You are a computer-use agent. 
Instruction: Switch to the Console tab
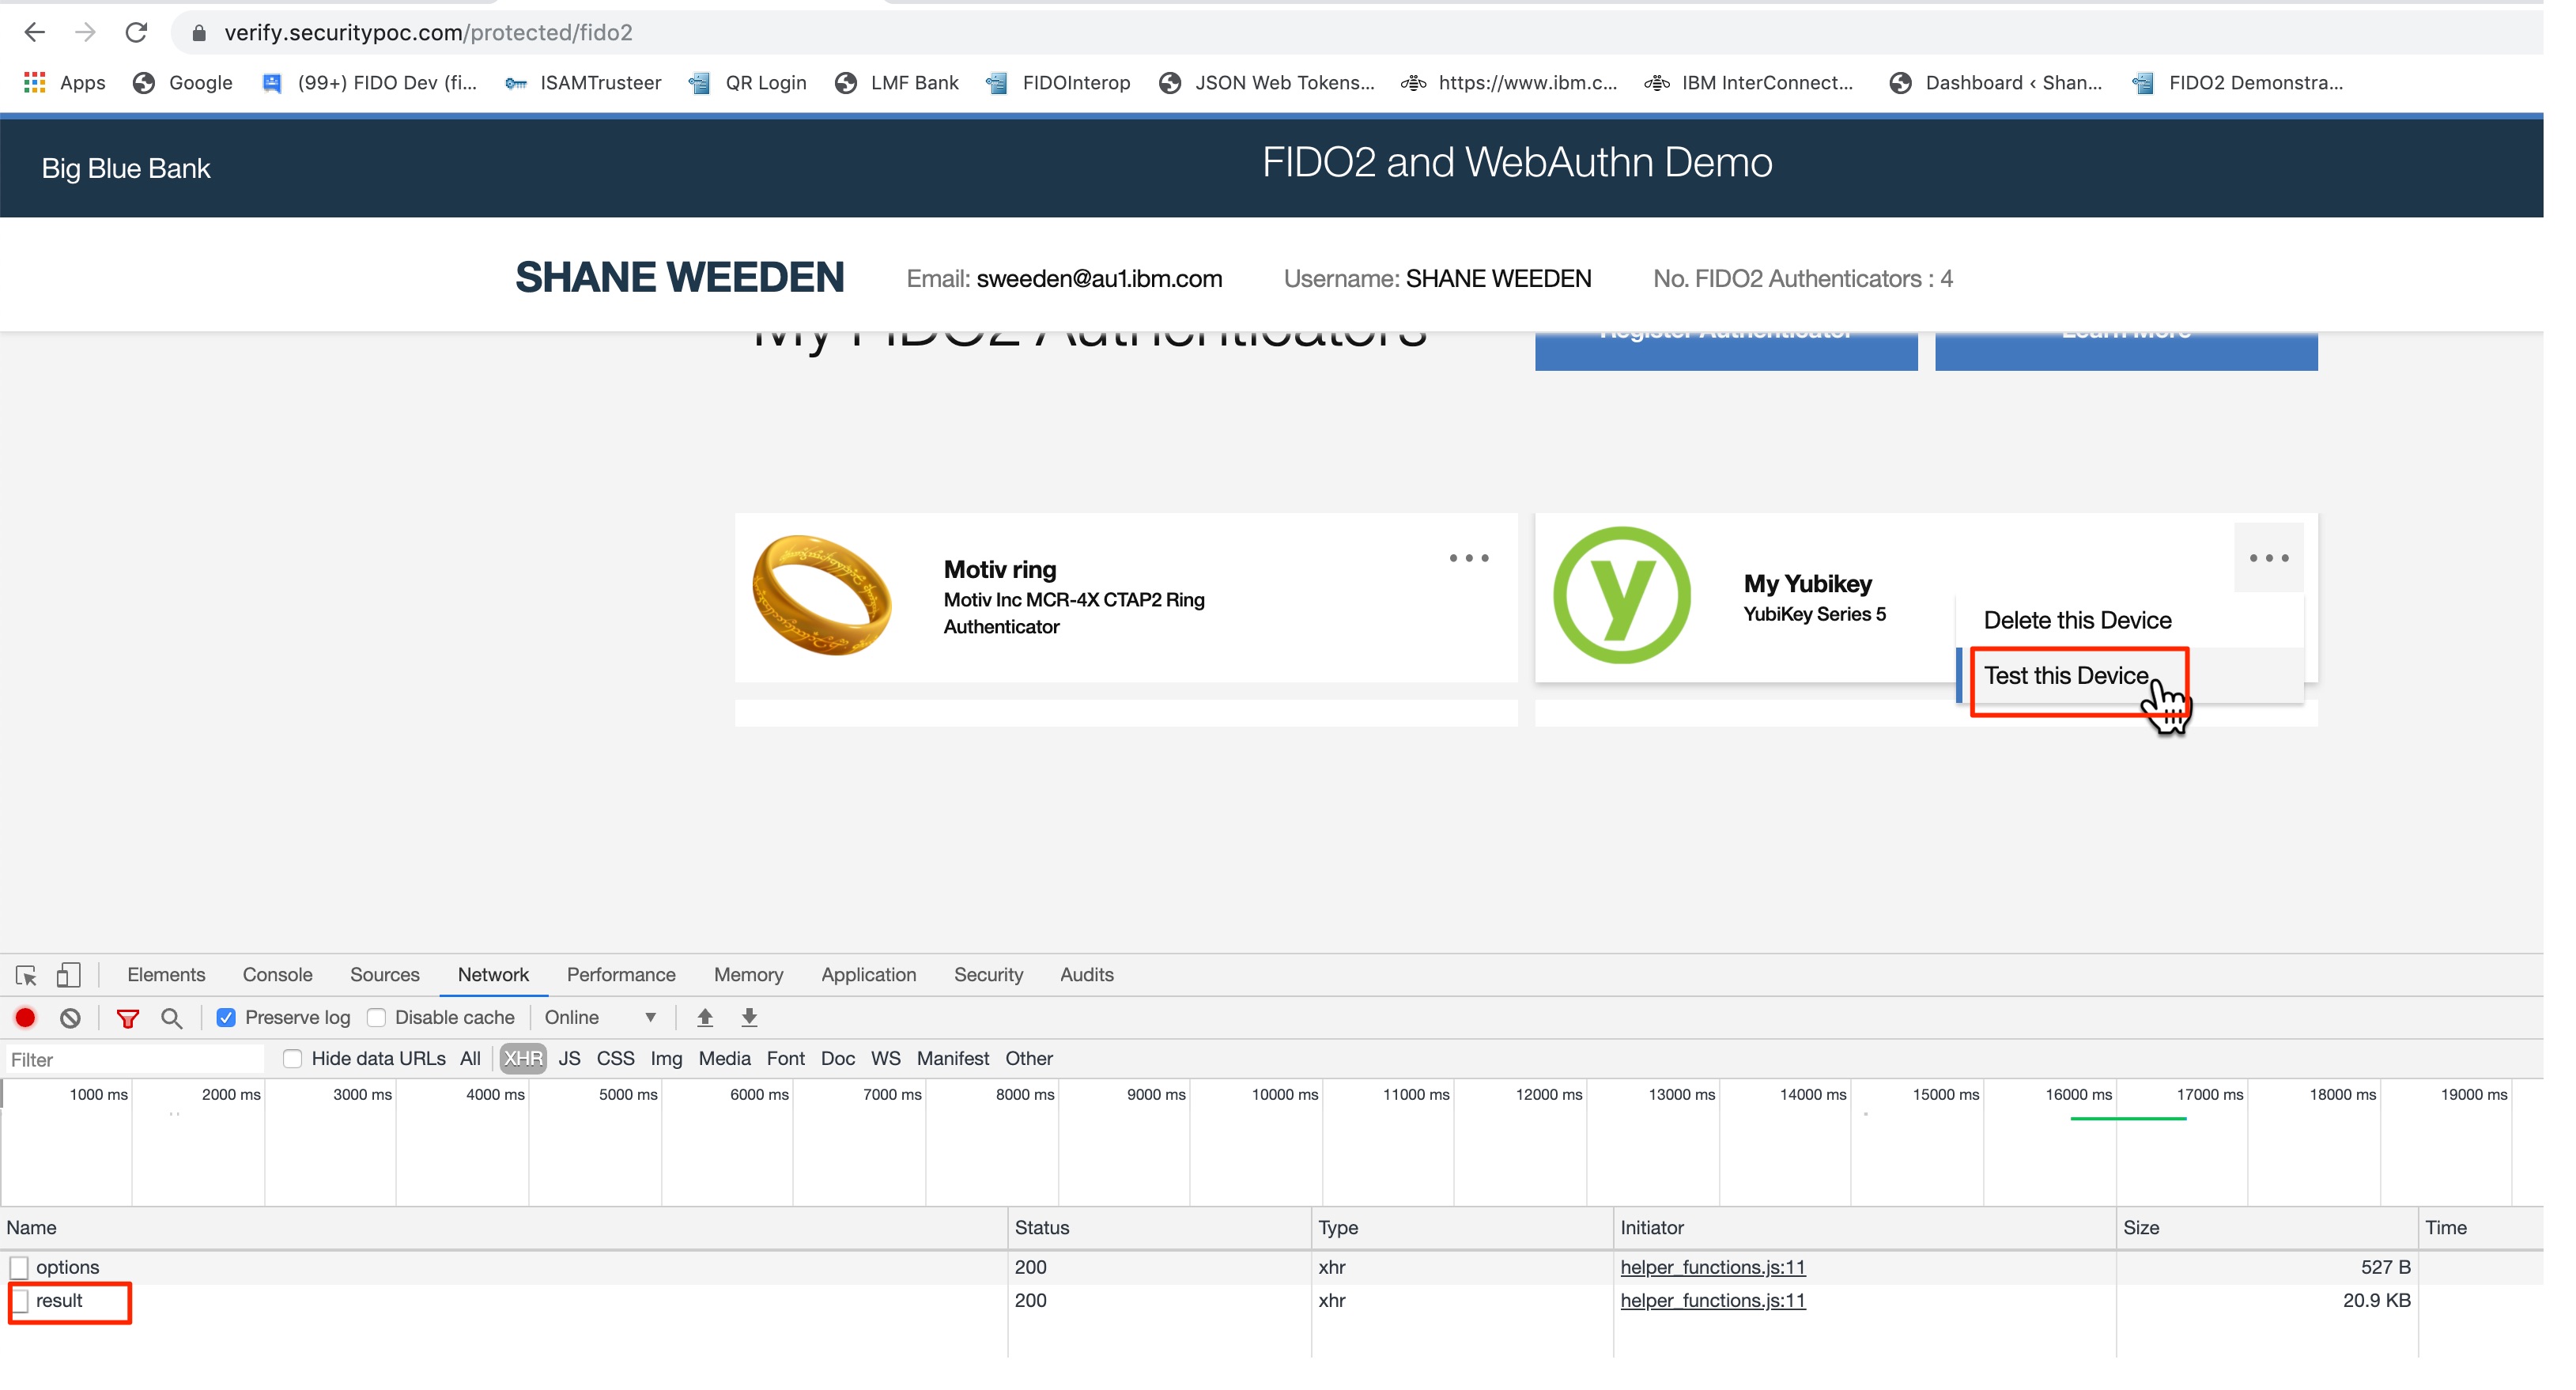click(277, 974)
